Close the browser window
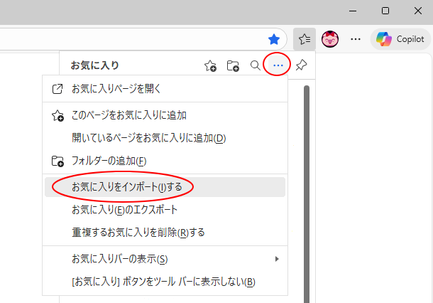The height and width of the screenshot is (303, 433). point(418,11)
